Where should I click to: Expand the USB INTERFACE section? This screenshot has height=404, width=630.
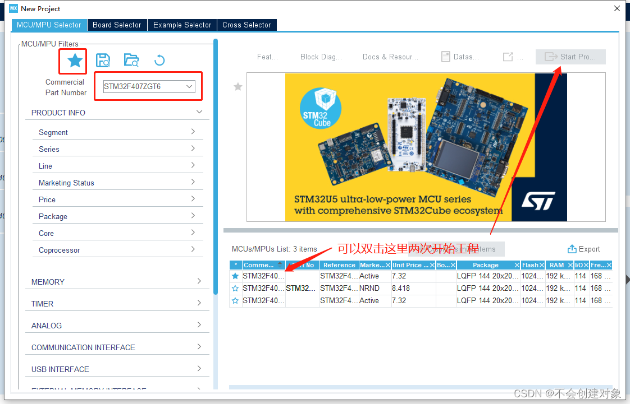click(x=199, y=368)
